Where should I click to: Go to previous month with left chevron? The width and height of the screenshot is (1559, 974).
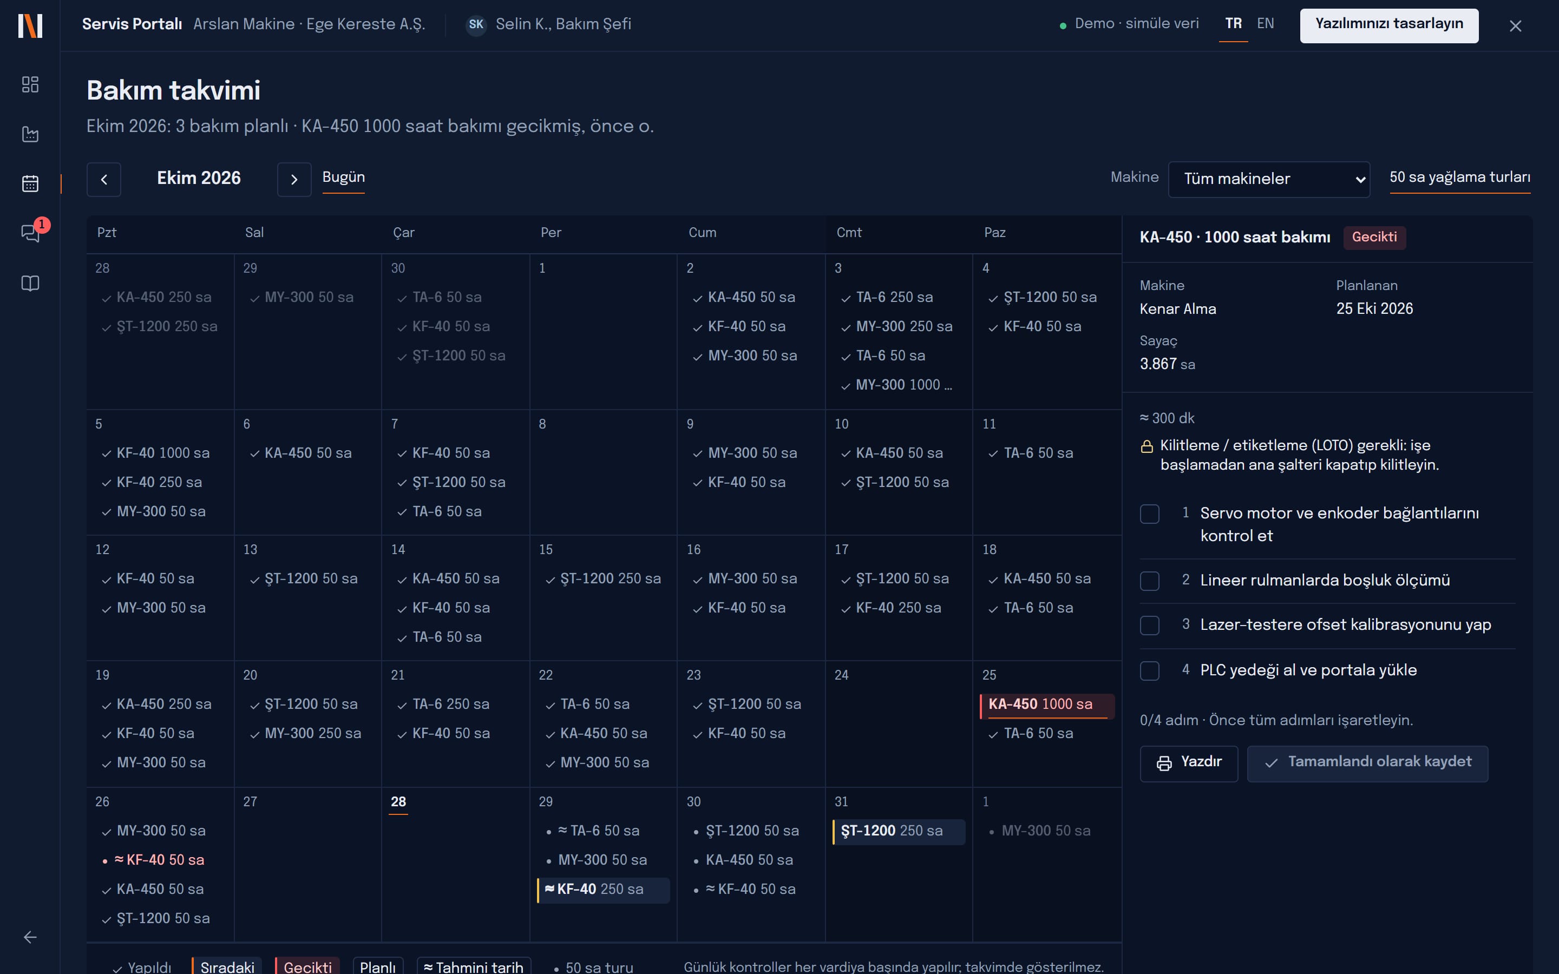click(104, 179)
